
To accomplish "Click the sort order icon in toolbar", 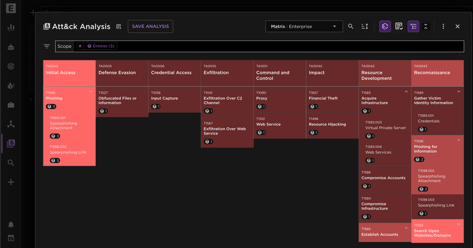I will coord(365,27).
